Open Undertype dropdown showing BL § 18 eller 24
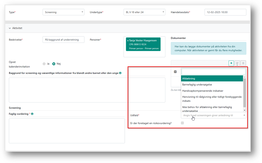 pyautogui.click(x=144, y=12)
